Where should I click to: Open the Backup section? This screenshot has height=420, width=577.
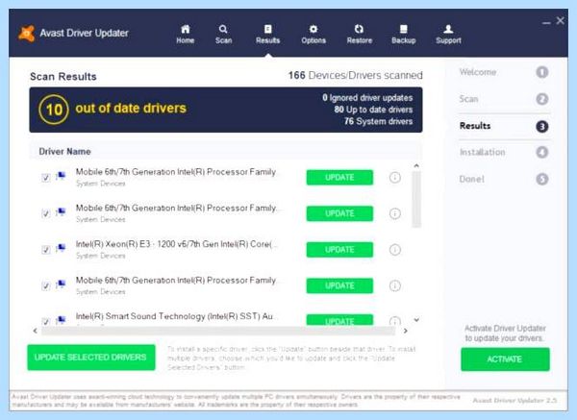point(403,34)
